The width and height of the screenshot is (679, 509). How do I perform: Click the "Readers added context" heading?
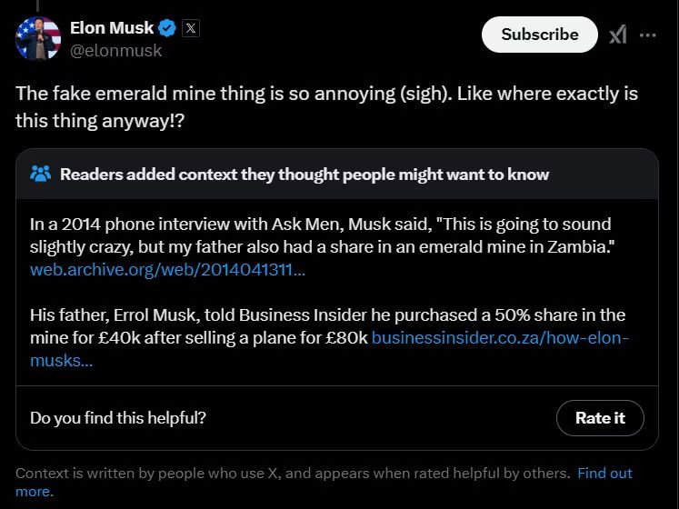click(x=305, y=174)
